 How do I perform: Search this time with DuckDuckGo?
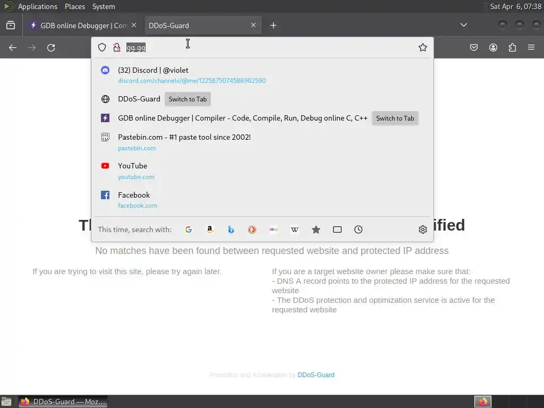pyautogui.click(x=252, y=229)
